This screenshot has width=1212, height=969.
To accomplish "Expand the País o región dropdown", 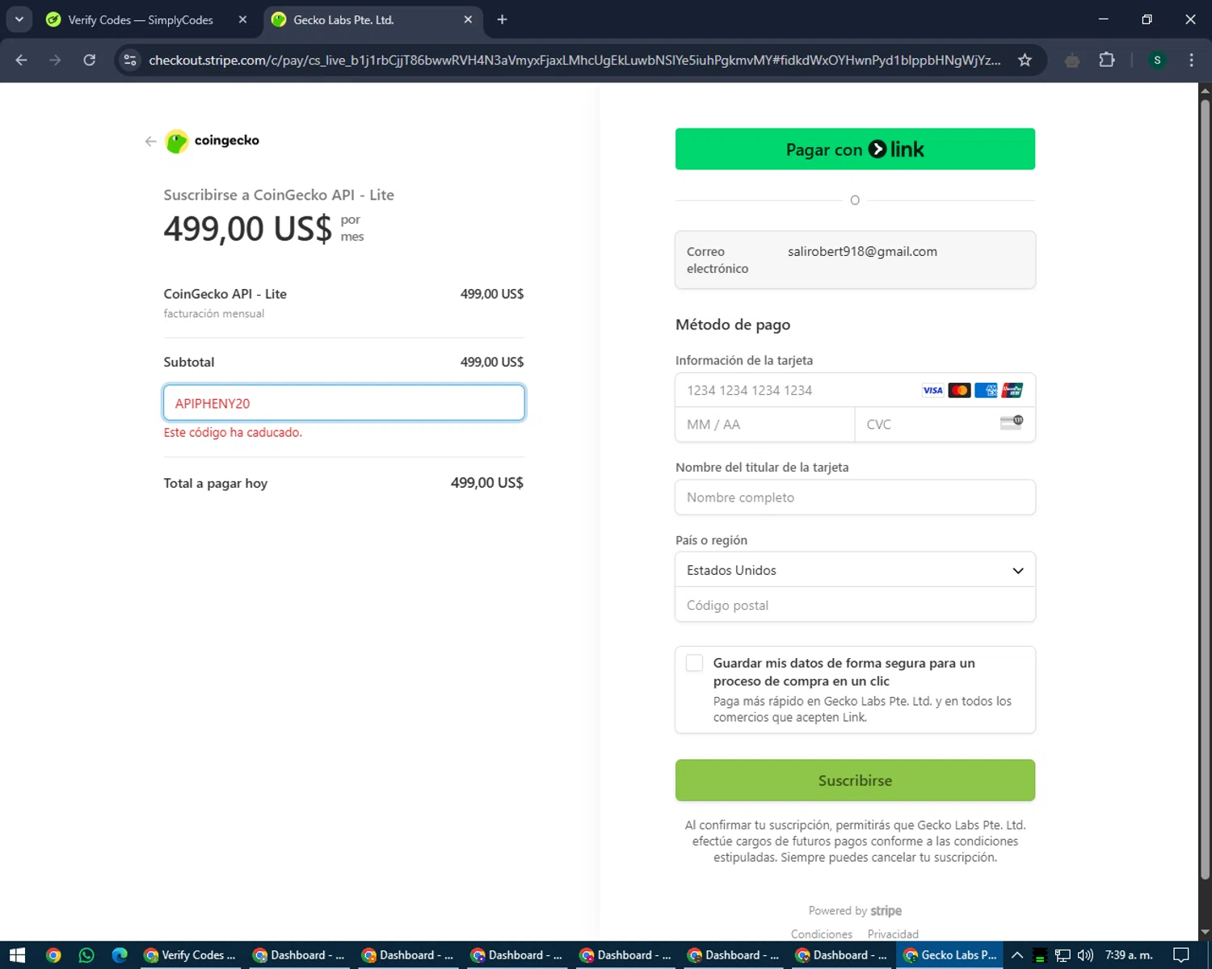I will [855, 570].
